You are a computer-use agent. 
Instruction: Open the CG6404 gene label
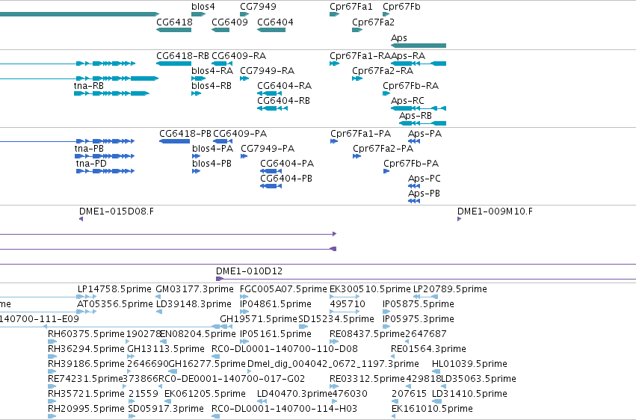point(276,22)
